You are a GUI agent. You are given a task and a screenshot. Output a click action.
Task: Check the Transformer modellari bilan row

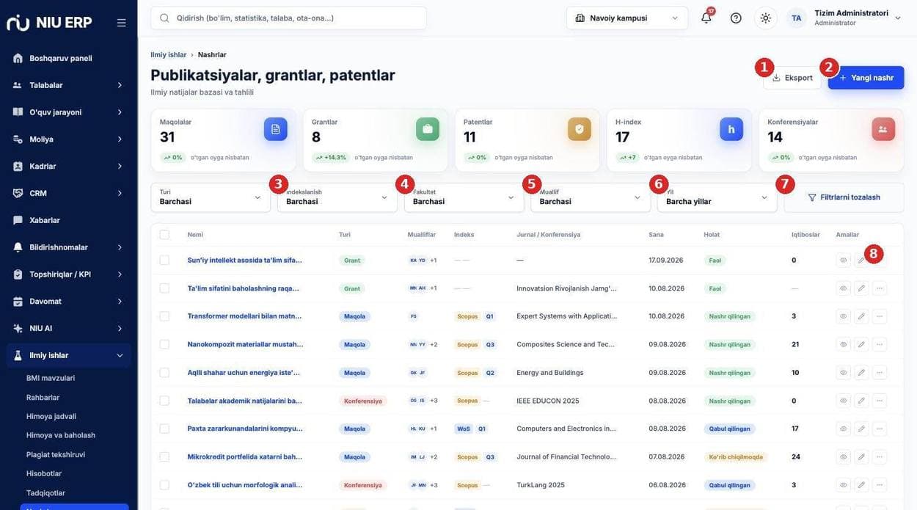(x=164, y=316)
